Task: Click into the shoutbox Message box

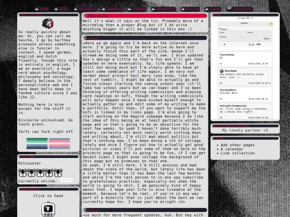Action: 240,39
